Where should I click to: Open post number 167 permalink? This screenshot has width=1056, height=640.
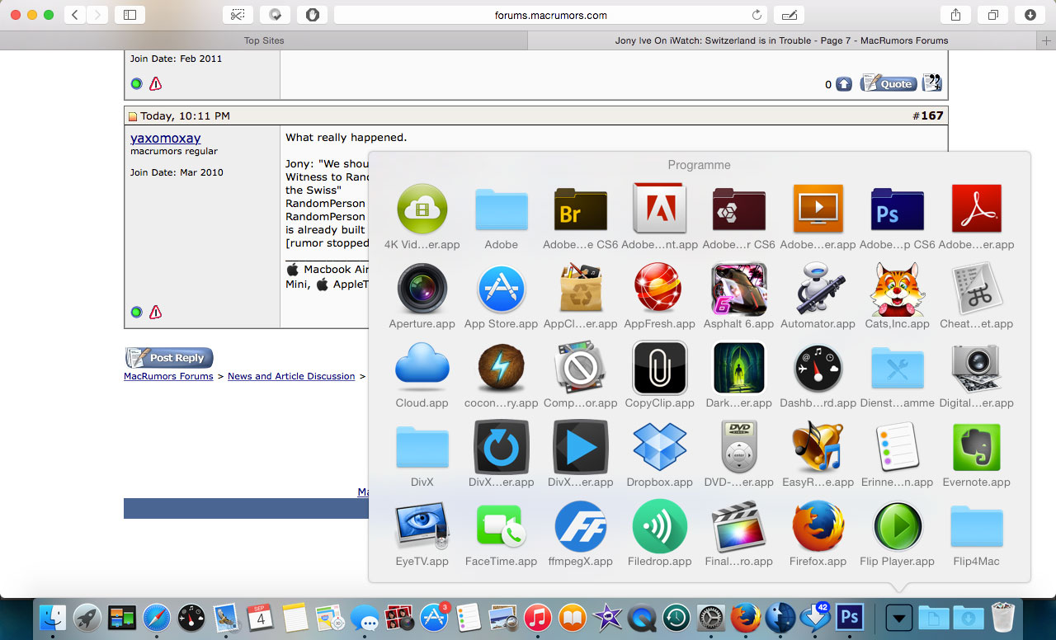point(932,115)
